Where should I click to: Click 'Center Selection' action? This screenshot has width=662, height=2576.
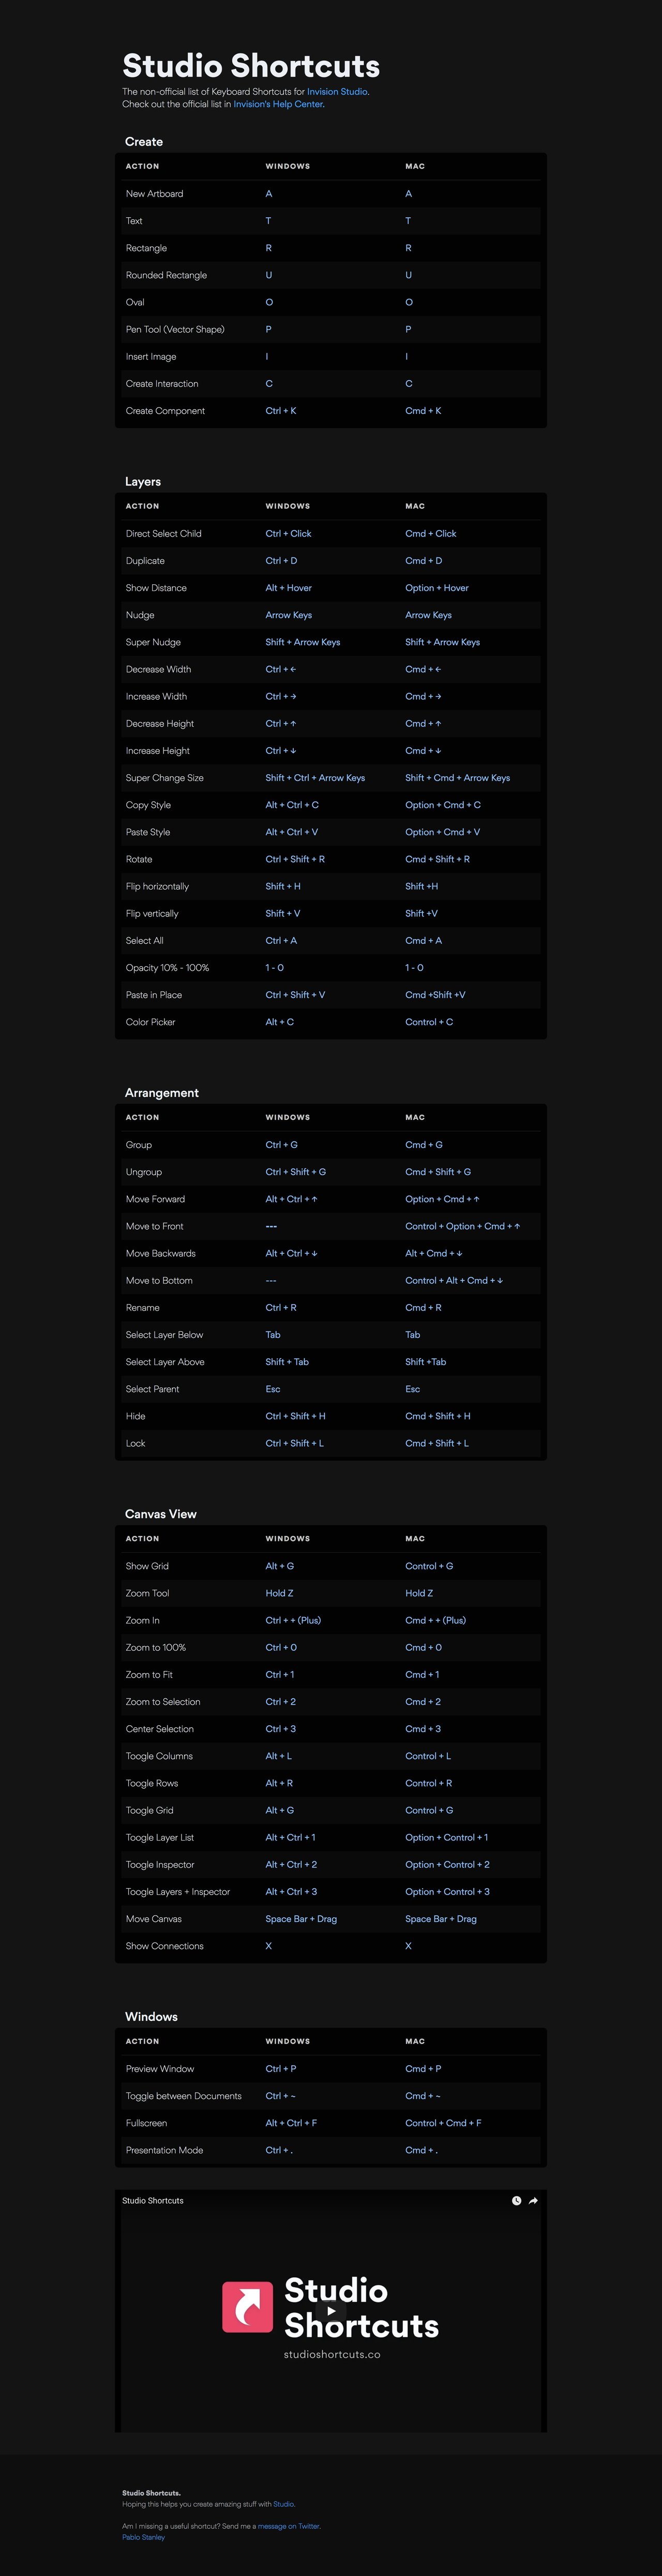160,1729
